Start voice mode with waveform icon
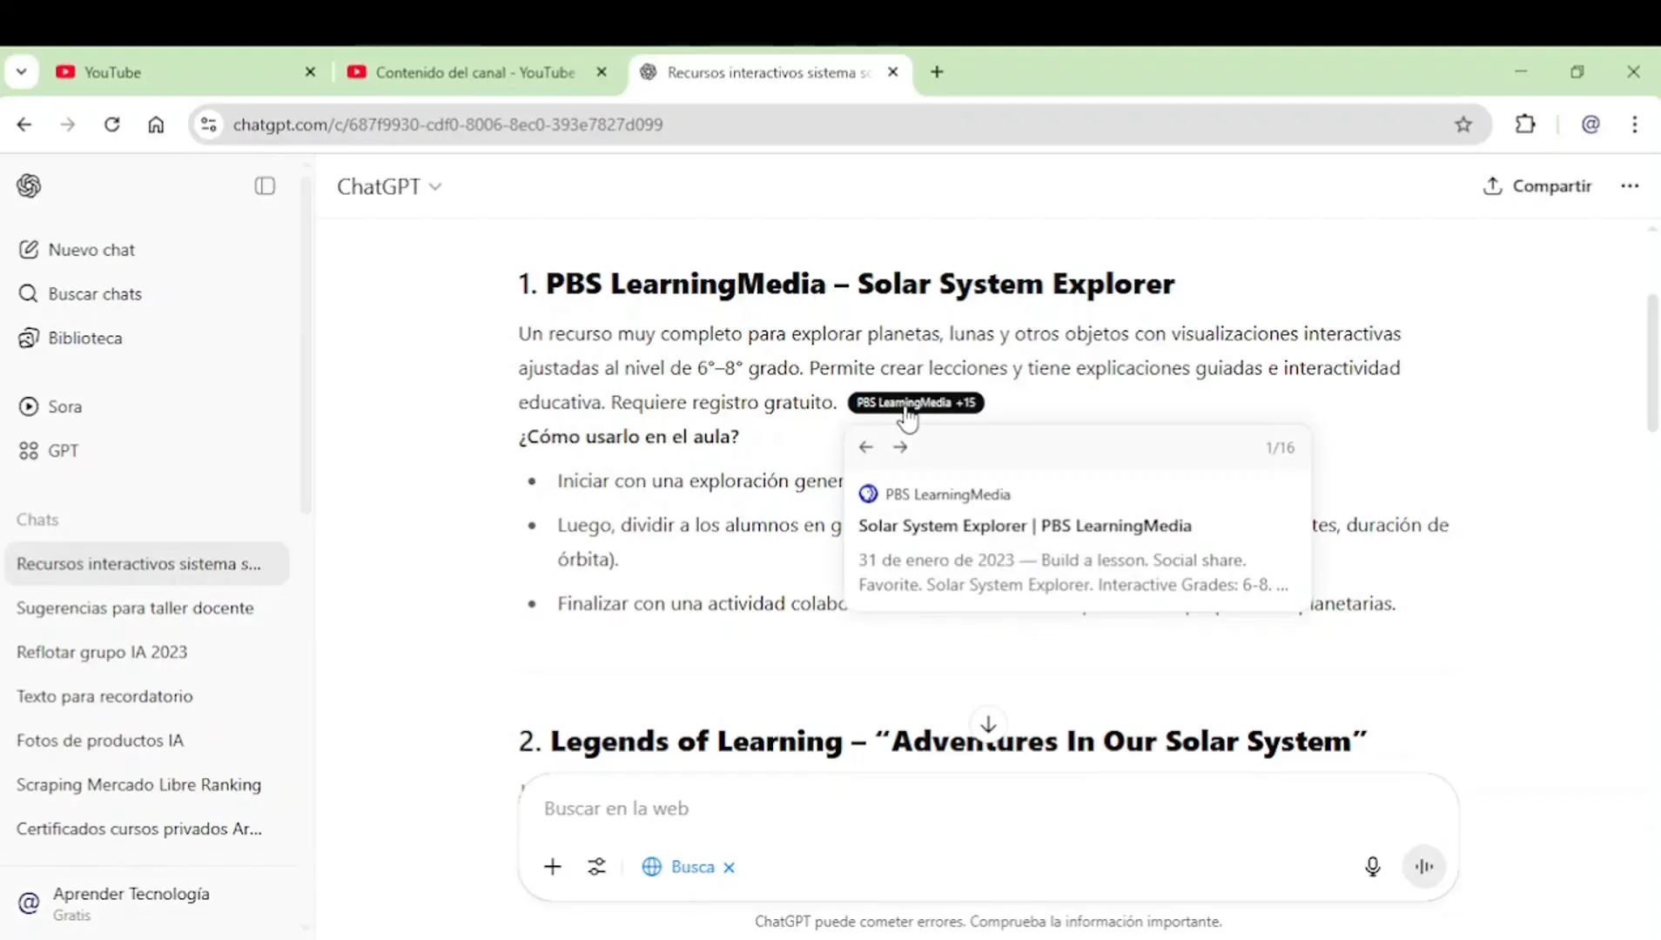Viewport: 1661px width, 940px height. [1424, 866]
